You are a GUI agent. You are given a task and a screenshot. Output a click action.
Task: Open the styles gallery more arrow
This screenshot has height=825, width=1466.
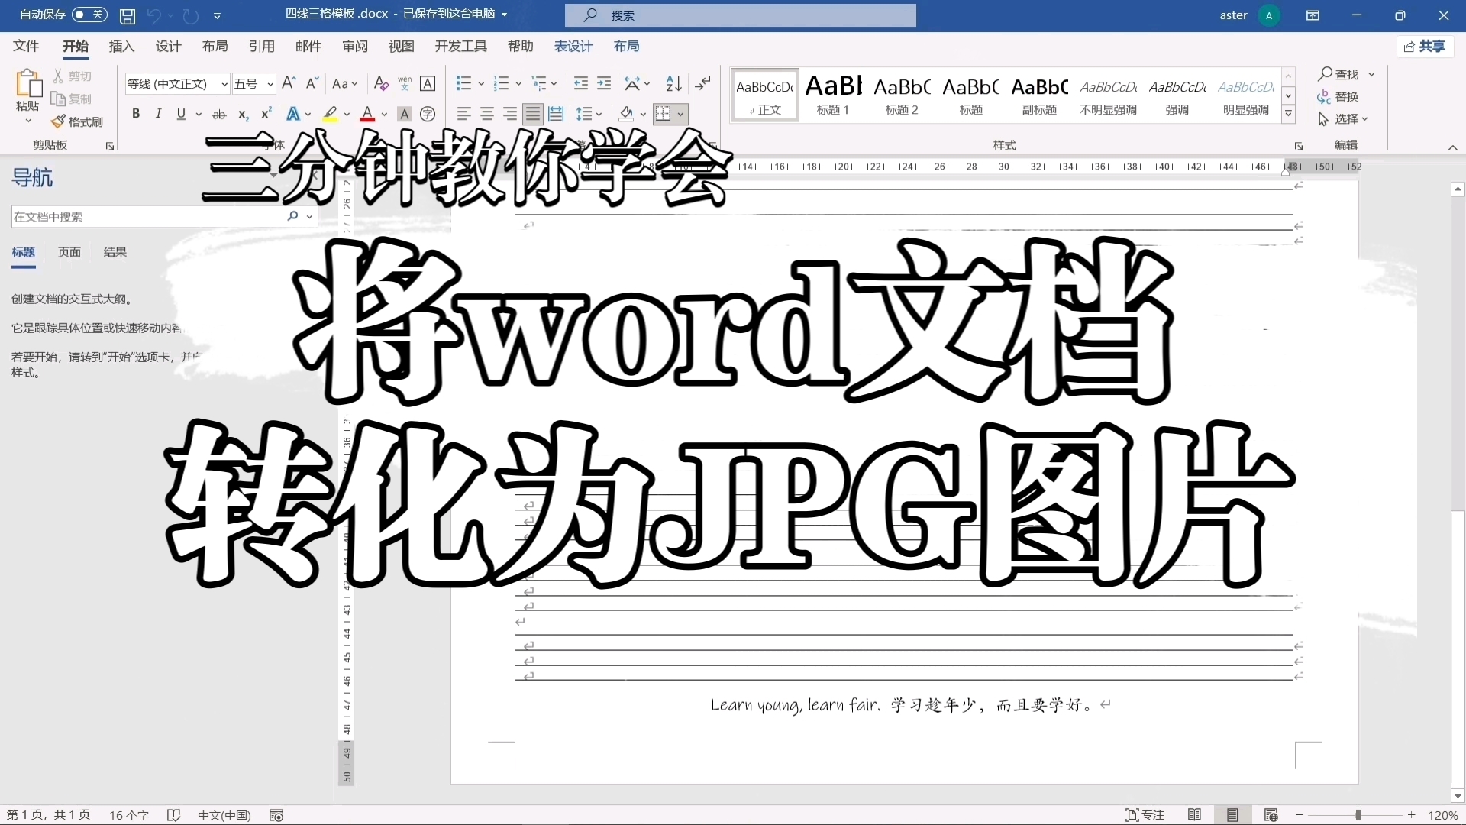pyautogui.click(x=1289, y=113)
